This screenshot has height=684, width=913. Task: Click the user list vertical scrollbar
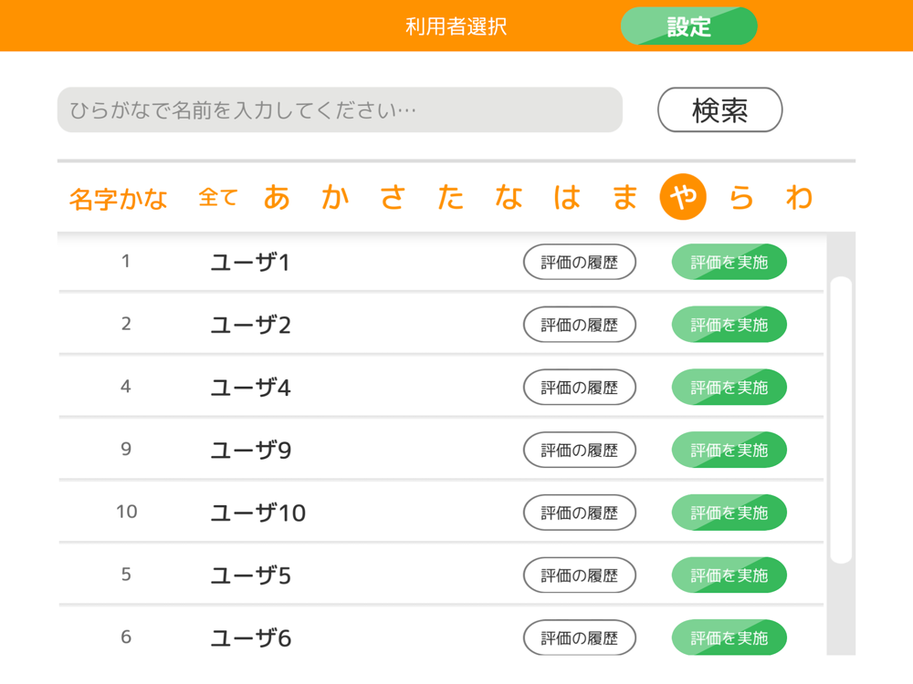point(842,420)
